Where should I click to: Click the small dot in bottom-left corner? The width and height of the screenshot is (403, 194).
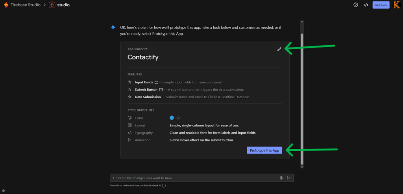[x=4, y=190]
